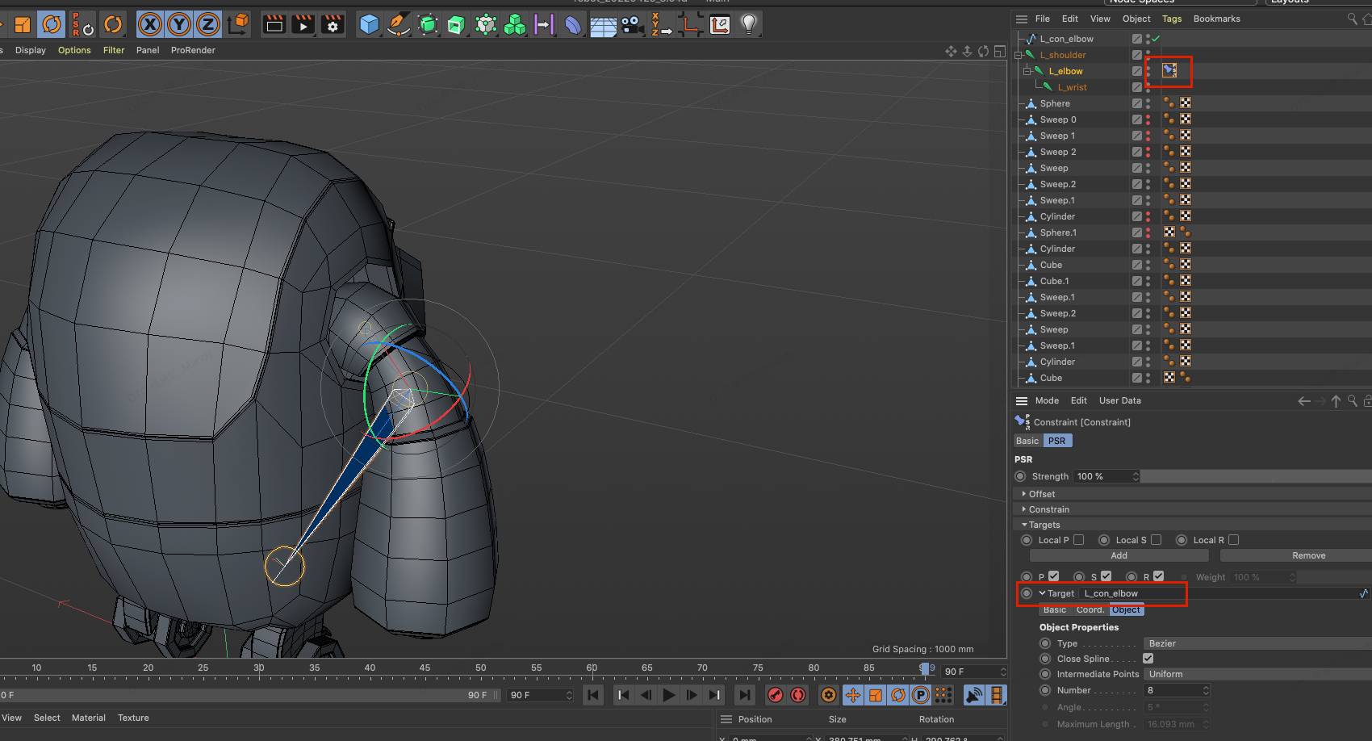Activate the X-axis lock button
This screenshot has height=741, width=1372.
point(149,25)
